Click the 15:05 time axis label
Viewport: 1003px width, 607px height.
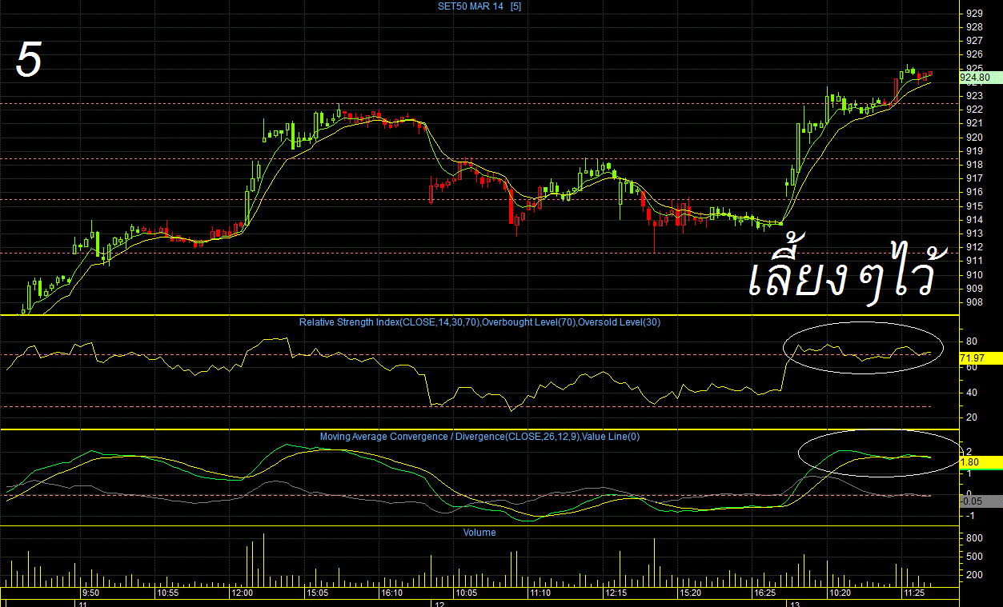tap(317, 593)
